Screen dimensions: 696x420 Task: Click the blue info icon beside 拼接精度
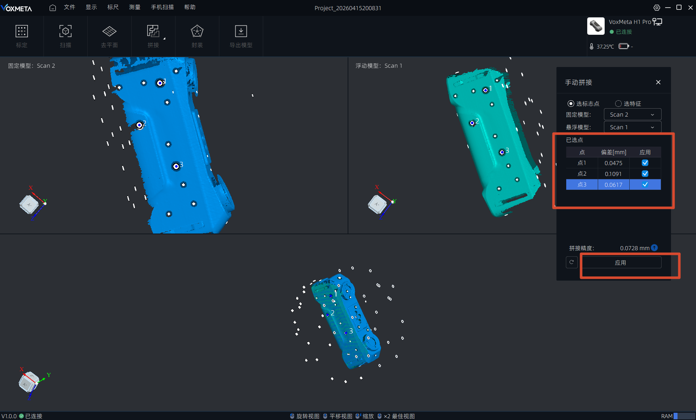[x=654, y=248]
